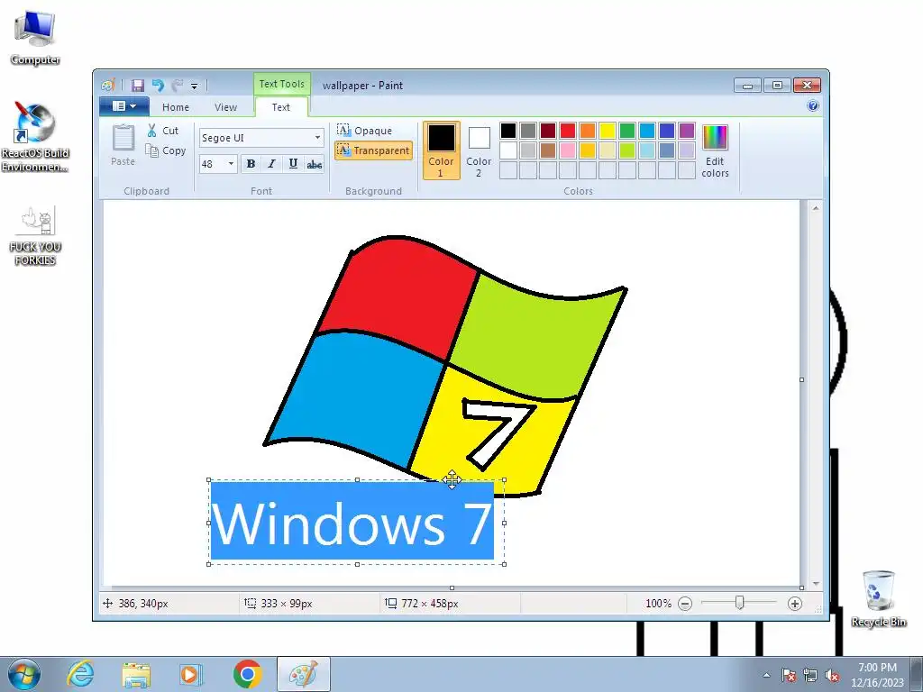Screen dimensions: 923x692
Task: Pick the black color swatch
Action: pos(508,130)
